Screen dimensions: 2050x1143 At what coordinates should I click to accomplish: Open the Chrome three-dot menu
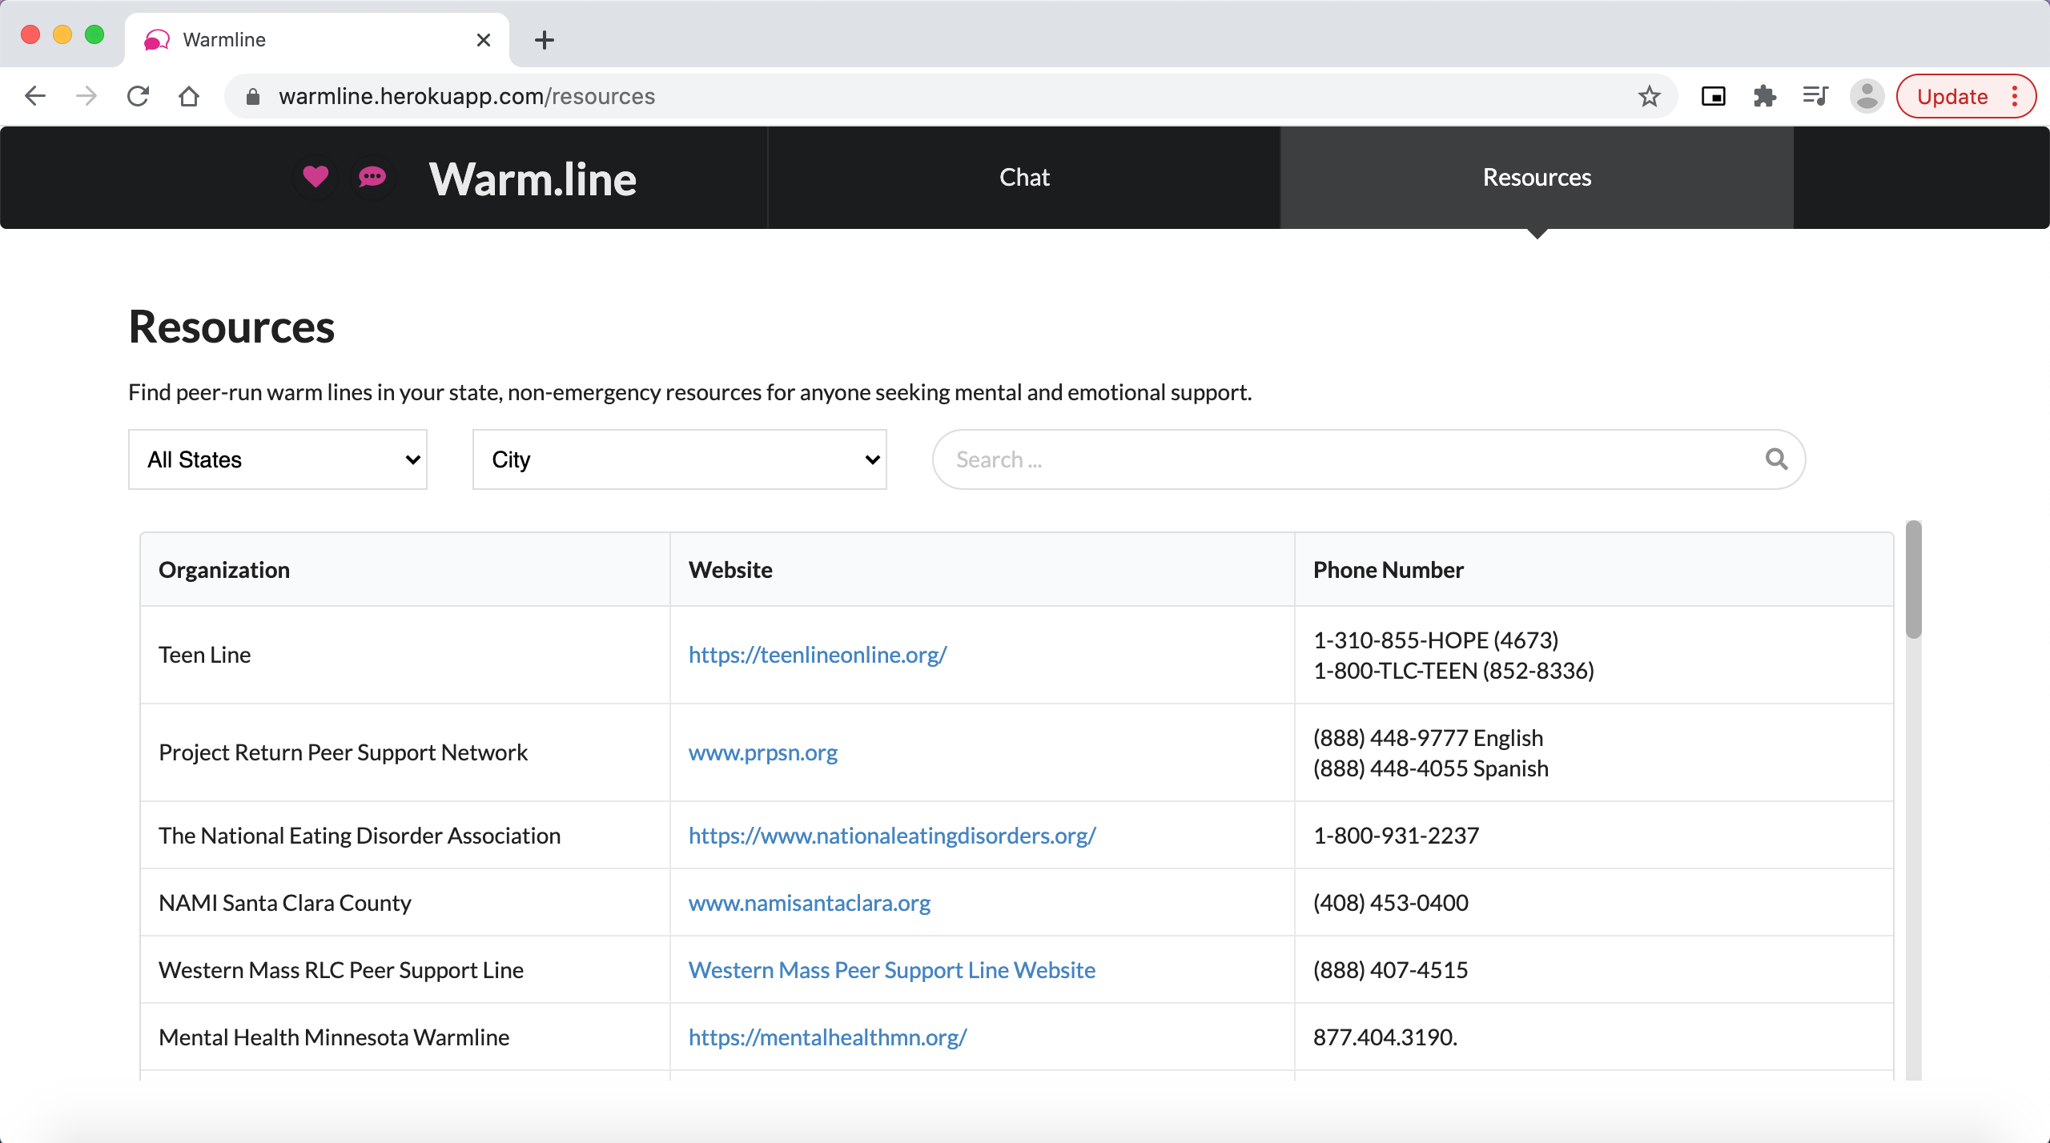pyautogui.click(x=2016, y=97)
